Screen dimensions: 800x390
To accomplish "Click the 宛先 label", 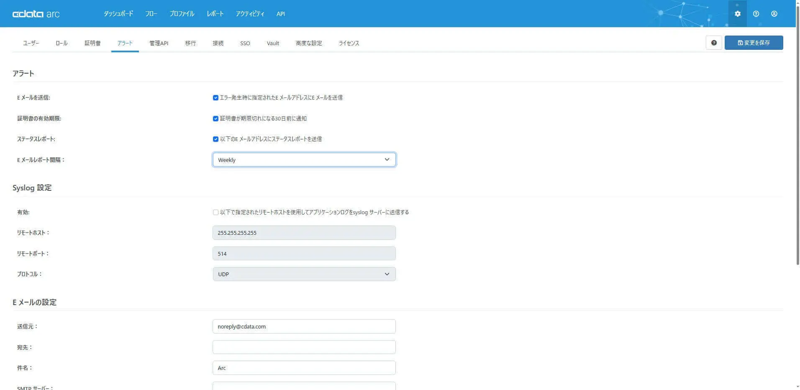I will tap(25, 347).
